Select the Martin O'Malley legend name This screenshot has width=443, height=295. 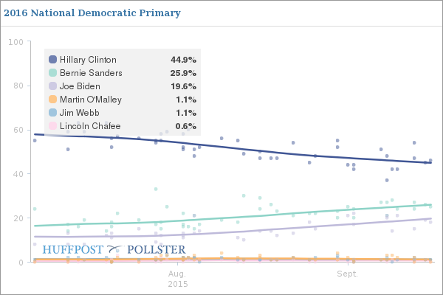pos(90,100)
